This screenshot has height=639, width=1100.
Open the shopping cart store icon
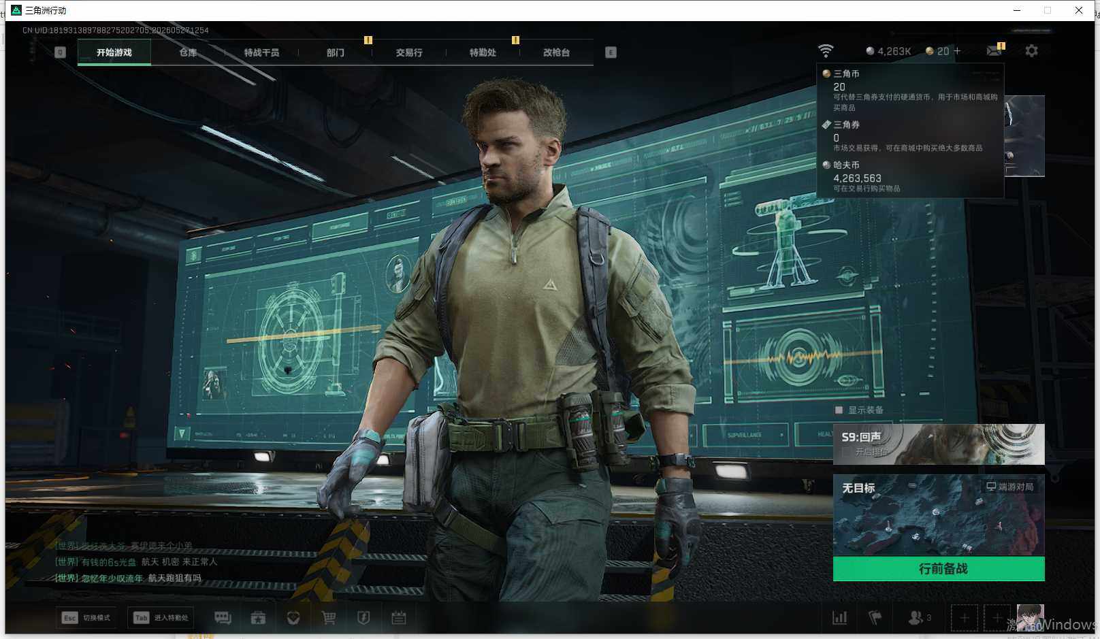pos(329,618)
